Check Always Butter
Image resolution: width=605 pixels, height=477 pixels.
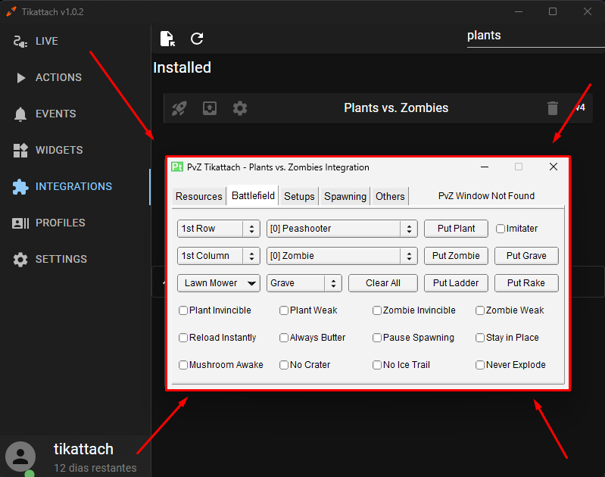tap(284, 338)
